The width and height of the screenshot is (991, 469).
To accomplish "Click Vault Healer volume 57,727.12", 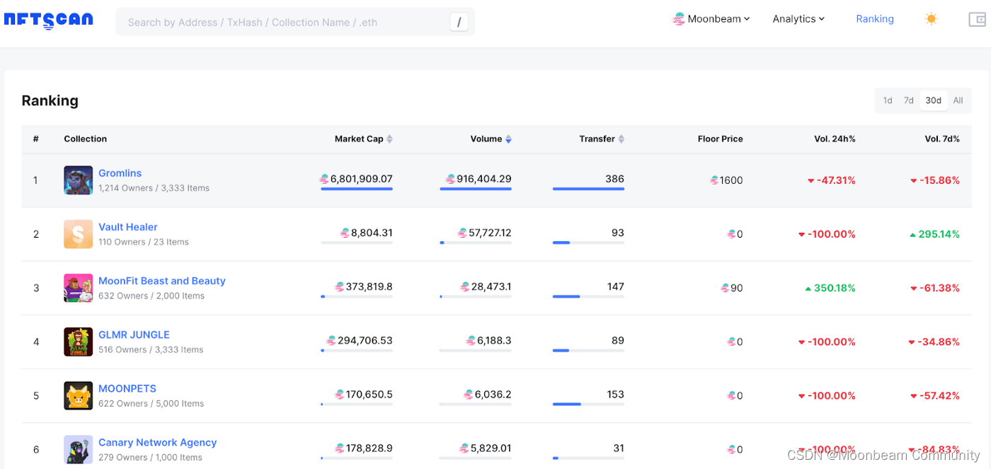I will coord(490,233).
